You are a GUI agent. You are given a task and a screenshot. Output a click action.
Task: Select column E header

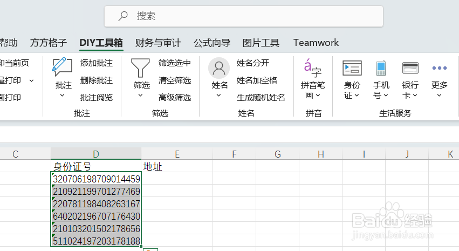click(x=177, y=154)
